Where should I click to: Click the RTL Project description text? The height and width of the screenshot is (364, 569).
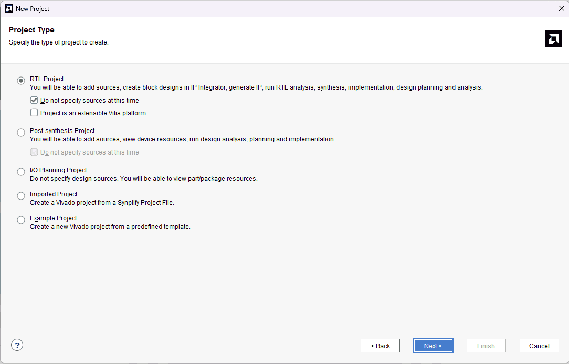point(256,87)
